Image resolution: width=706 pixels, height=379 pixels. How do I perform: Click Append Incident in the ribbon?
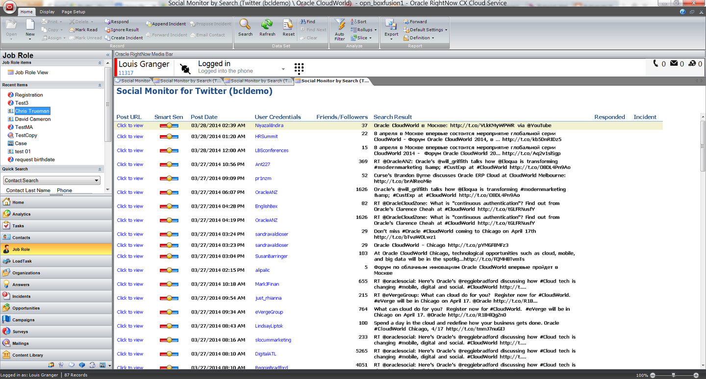166,24
